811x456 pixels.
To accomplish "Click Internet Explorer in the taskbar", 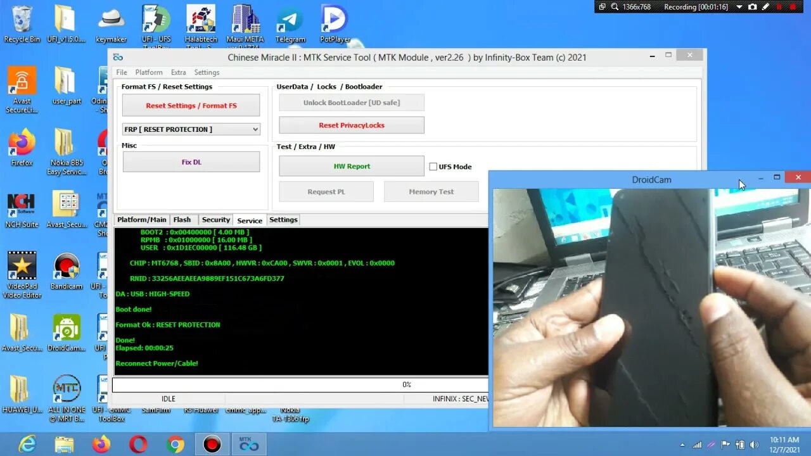I will click(27, 445).
